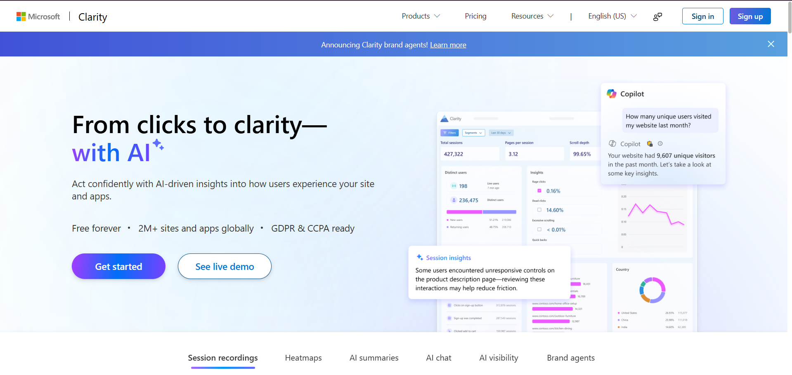Click the Copilot logo icon in chat card
792x375 pixels.
tap(612, 94)
